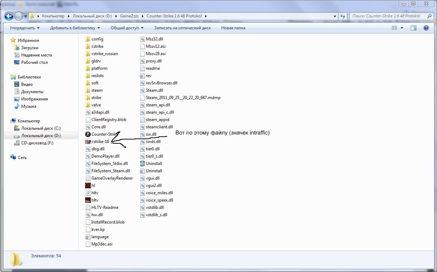Select vstdlib_s.dll file name
The width and height of the screenshot is (437, 272).
(156, 215)
